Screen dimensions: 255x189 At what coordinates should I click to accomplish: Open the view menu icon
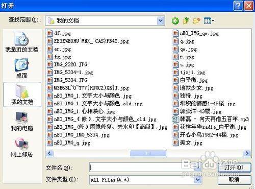pos(209,21)
